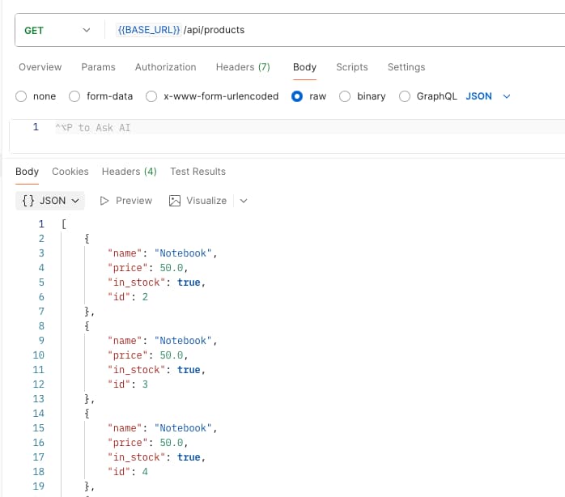Expand the Visualize options chevron
Image resolution: width=565 pixels, height=497 pixels.
point(244,201)
